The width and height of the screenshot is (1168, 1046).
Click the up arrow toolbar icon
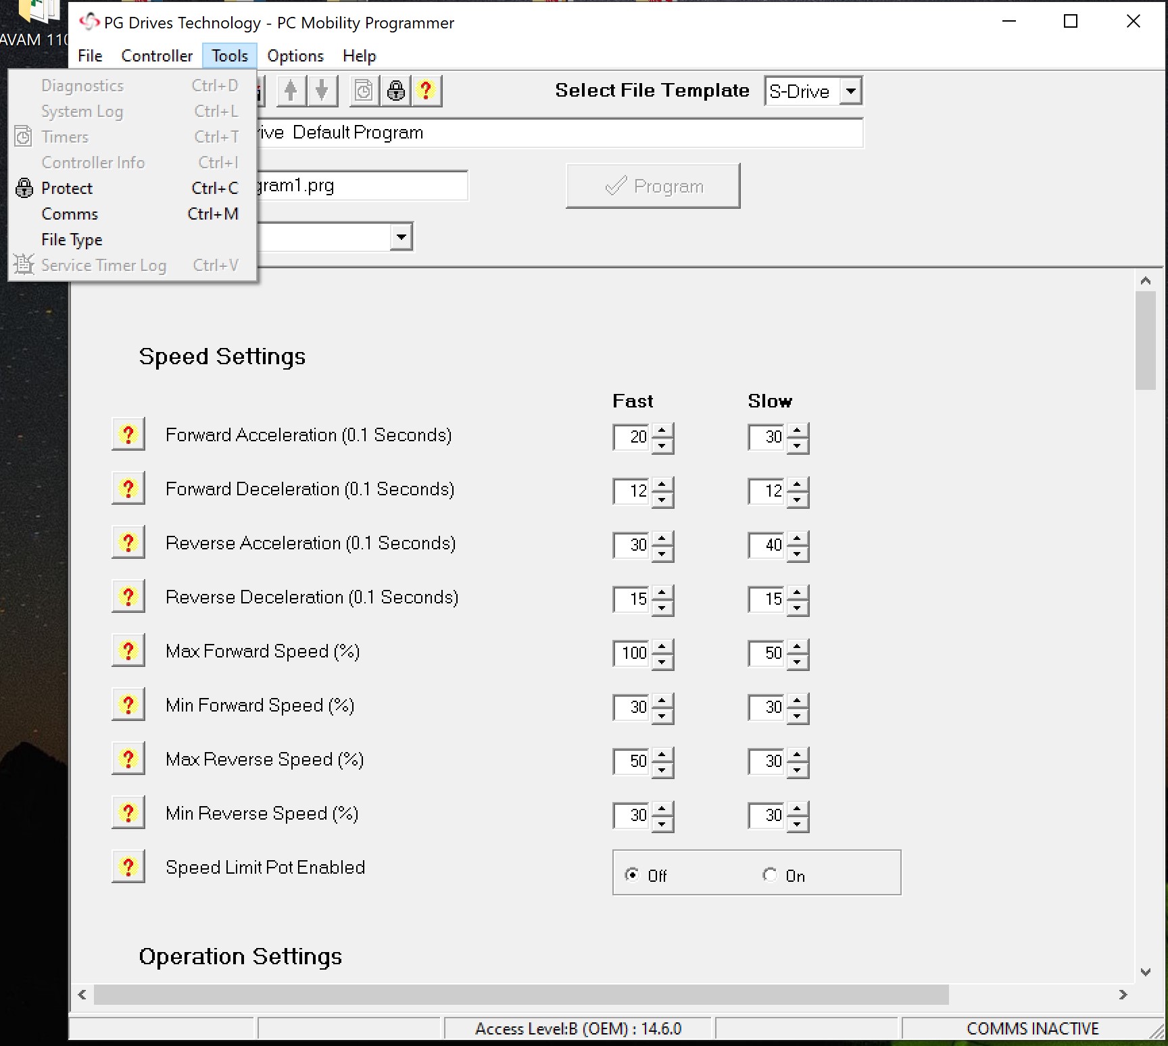point(291,91)
